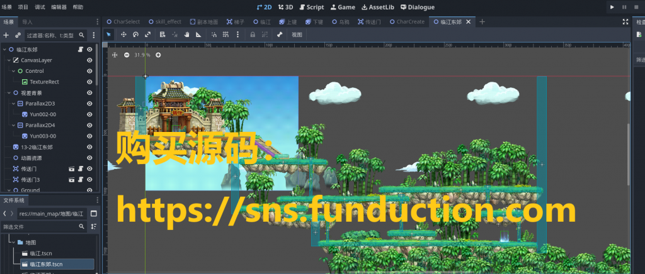Click the lock selected node icon

coord(253,35)
